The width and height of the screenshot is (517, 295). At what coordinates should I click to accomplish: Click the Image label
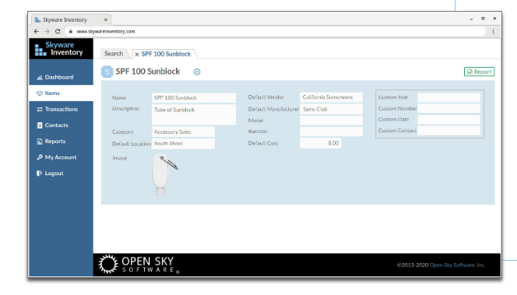click(120, 158)
